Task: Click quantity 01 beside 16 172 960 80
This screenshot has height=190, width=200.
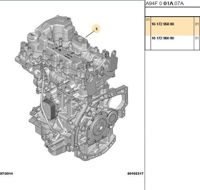Action: [197, 38]
